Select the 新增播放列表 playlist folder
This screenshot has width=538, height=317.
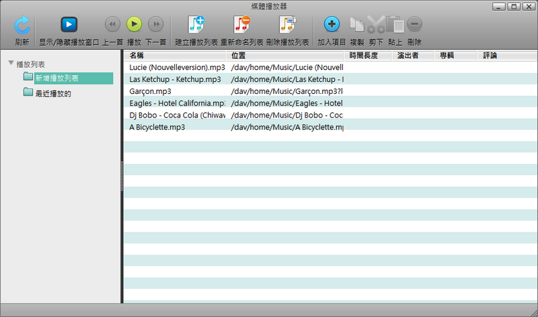[x=57, y=79]
